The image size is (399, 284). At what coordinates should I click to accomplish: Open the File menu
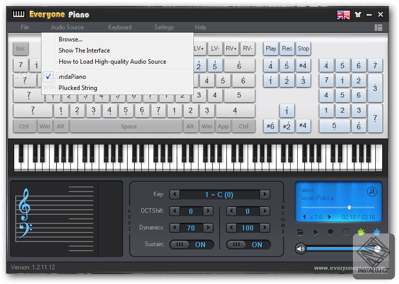25,27
